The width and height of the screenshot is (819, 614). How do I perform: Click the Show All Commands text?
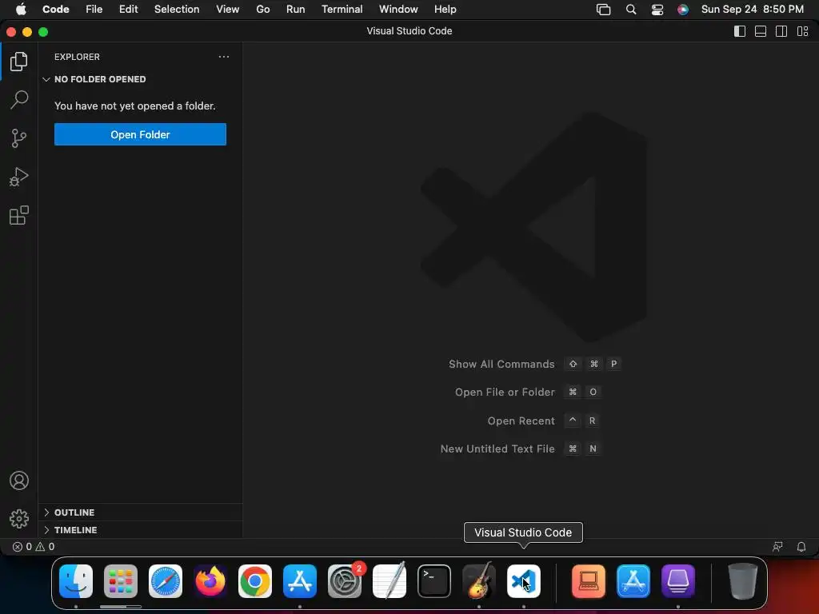501,364
